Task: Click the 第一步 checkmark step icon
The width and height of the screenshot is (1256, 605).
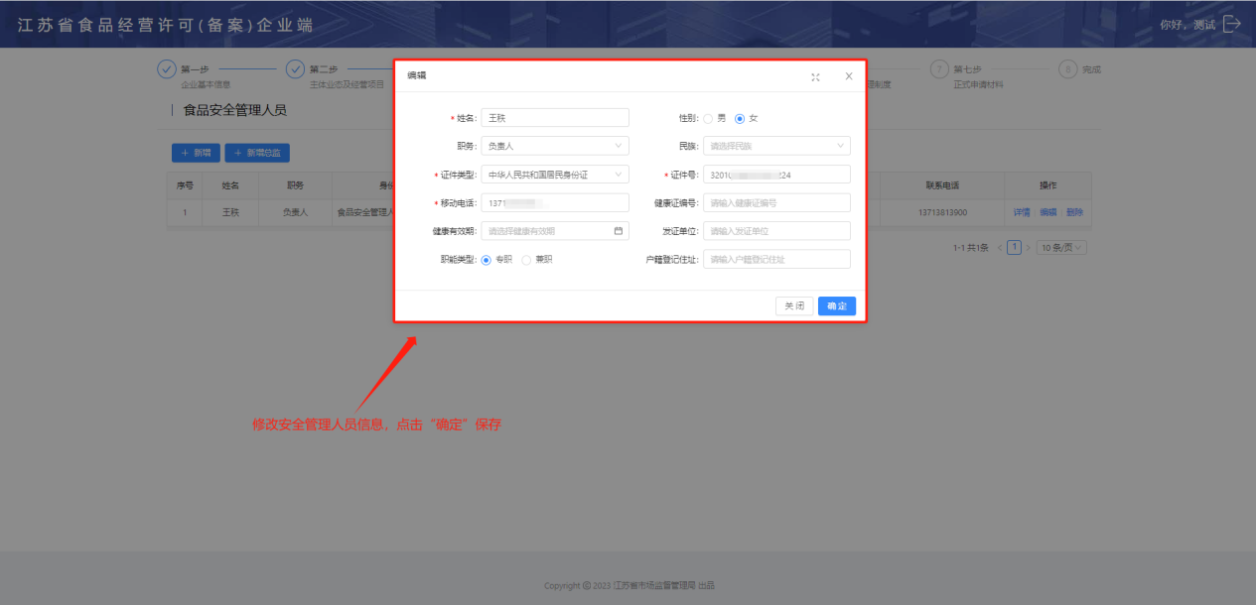Action: click(x=167, y=69)
